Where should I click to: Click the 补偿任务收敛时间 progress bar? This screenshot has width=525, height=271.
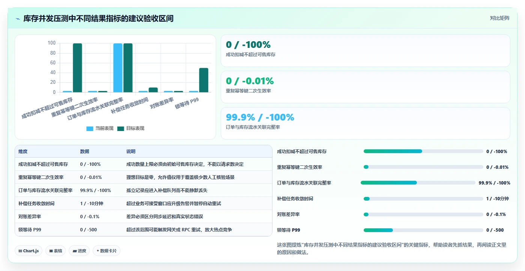423,198
